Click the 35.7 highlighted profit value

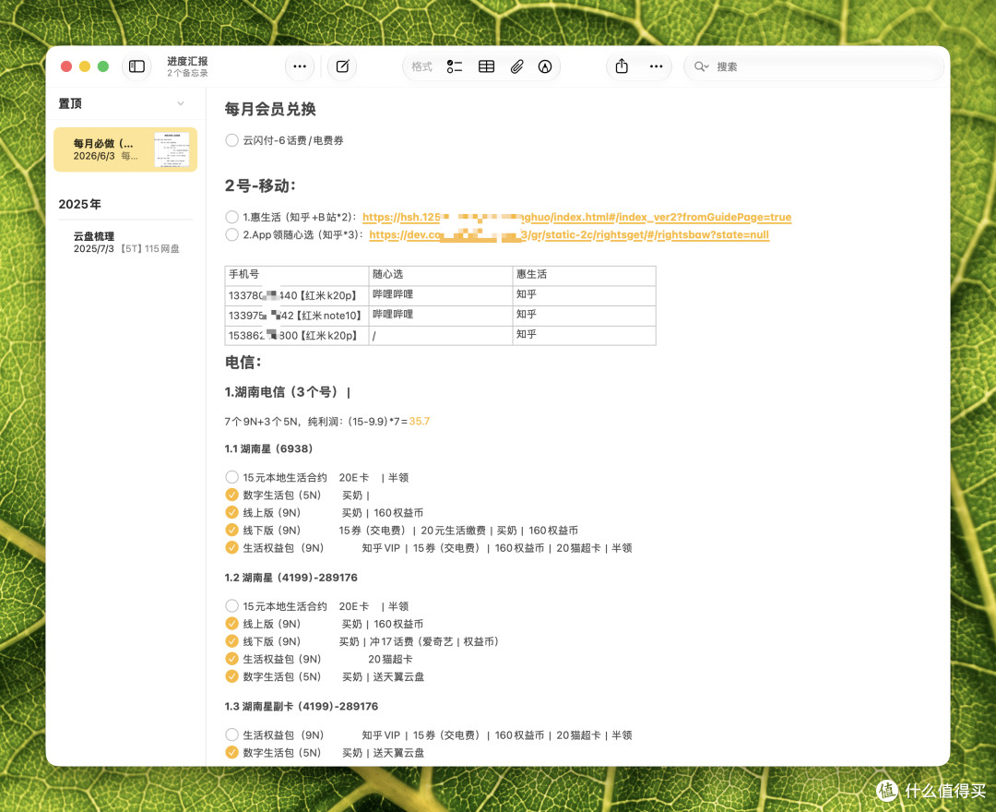click(x=420, y=422)
